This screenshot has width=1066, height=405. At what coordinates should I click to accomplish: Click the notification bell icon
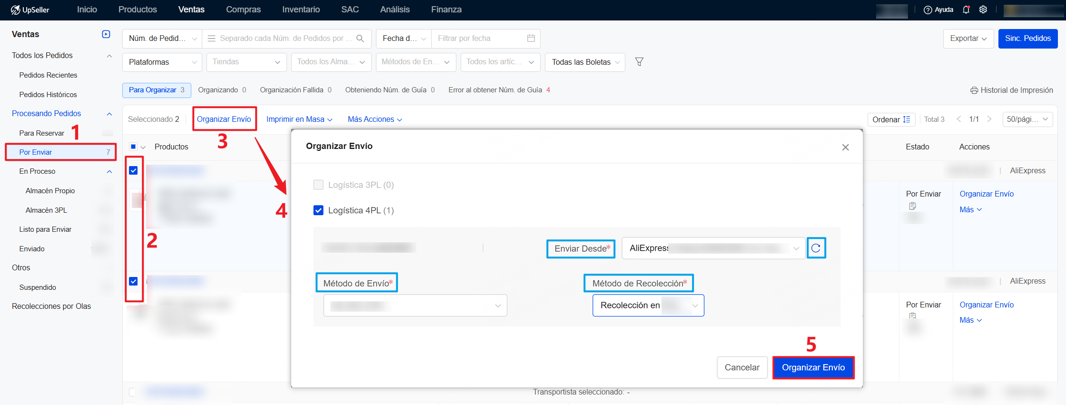(x=966, y=10)
